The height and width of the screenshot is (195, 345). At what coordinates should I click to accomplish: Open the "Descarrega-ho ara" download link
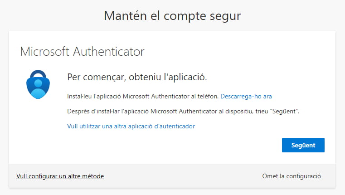coord(246,96)
